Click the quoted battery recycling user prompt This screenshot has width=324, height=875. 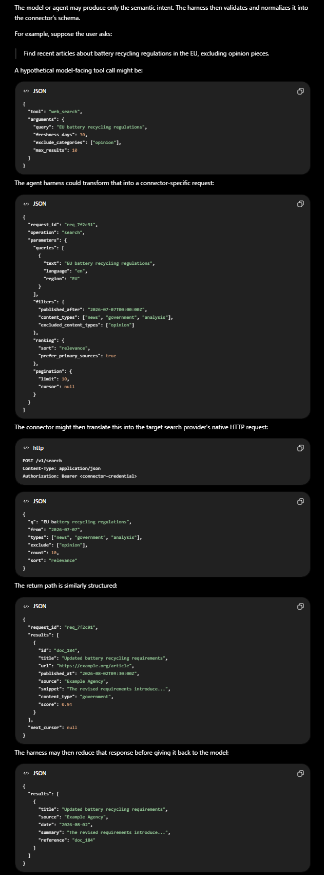tap(146, 53)
